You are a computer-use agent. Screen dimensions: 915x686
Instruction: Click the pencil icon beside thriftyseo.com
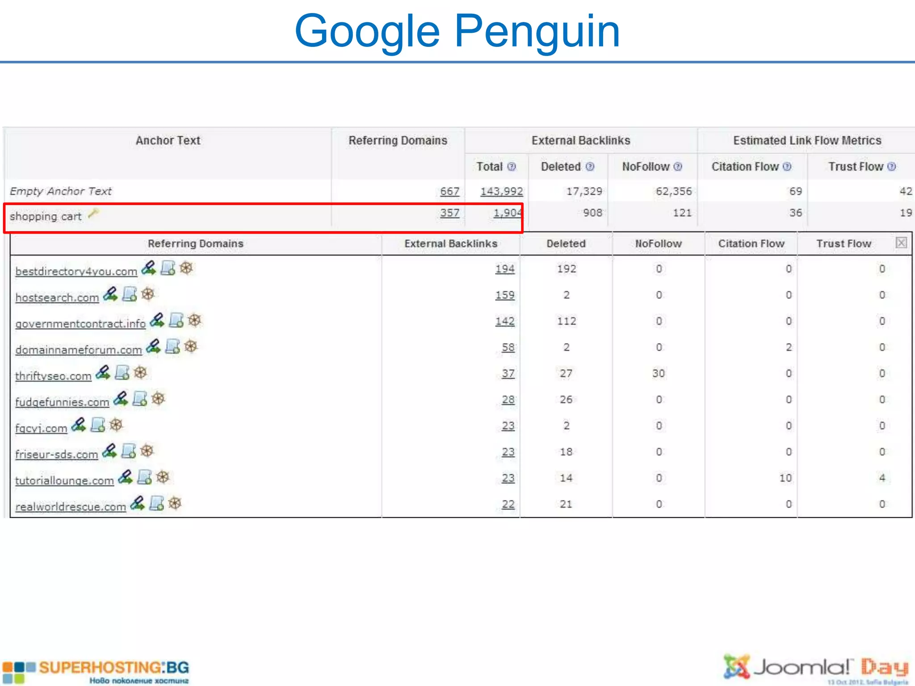[103, 372]
